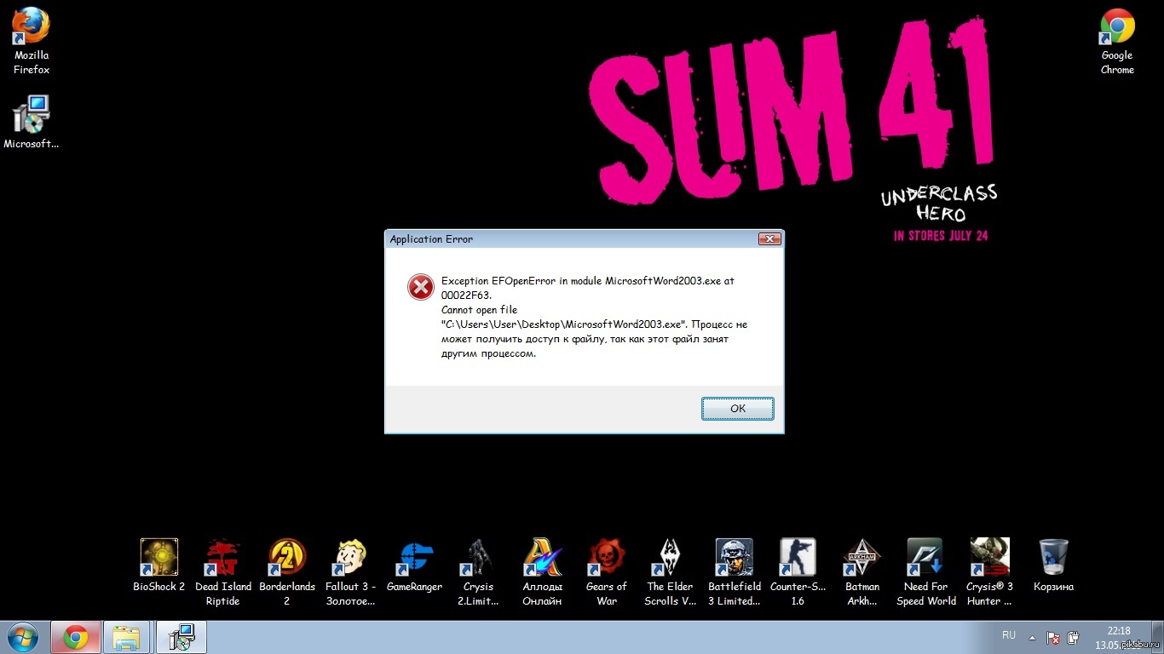This screenshot has height=654, width=1164.
Task: Select the Gears of War shortcut
Action: (607, 572)
